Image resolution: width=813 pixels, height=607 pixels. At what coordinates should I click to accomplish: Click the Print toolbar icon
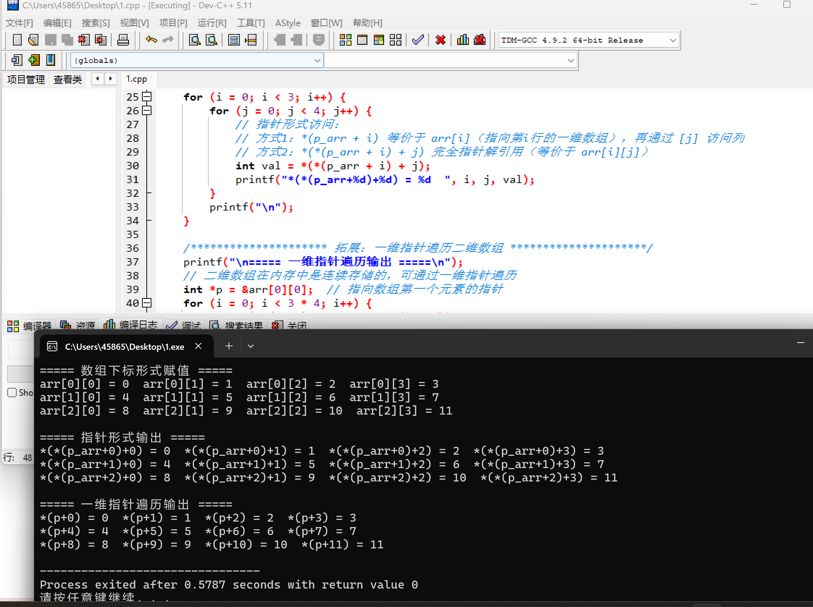coord(123,40)
